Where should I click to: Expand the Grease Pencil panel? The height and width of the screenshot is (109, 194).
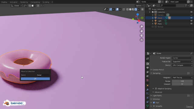point(158,70)
